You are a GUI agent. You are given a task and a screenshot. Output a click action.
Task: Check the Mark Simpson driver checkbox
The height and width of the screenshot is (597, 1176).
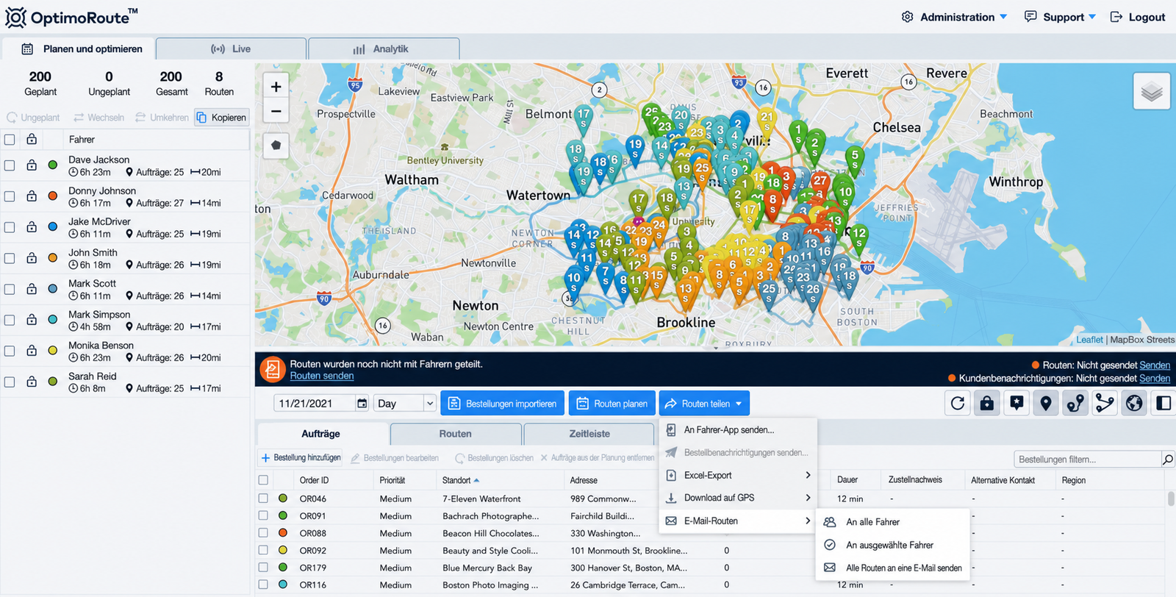pos(10,320)
